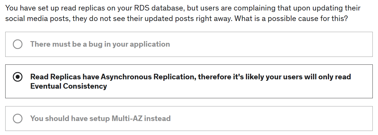378x135 pixels.
Task: Click the selected Asynchronous Replication radio button
Action: [x=17, y=77]
